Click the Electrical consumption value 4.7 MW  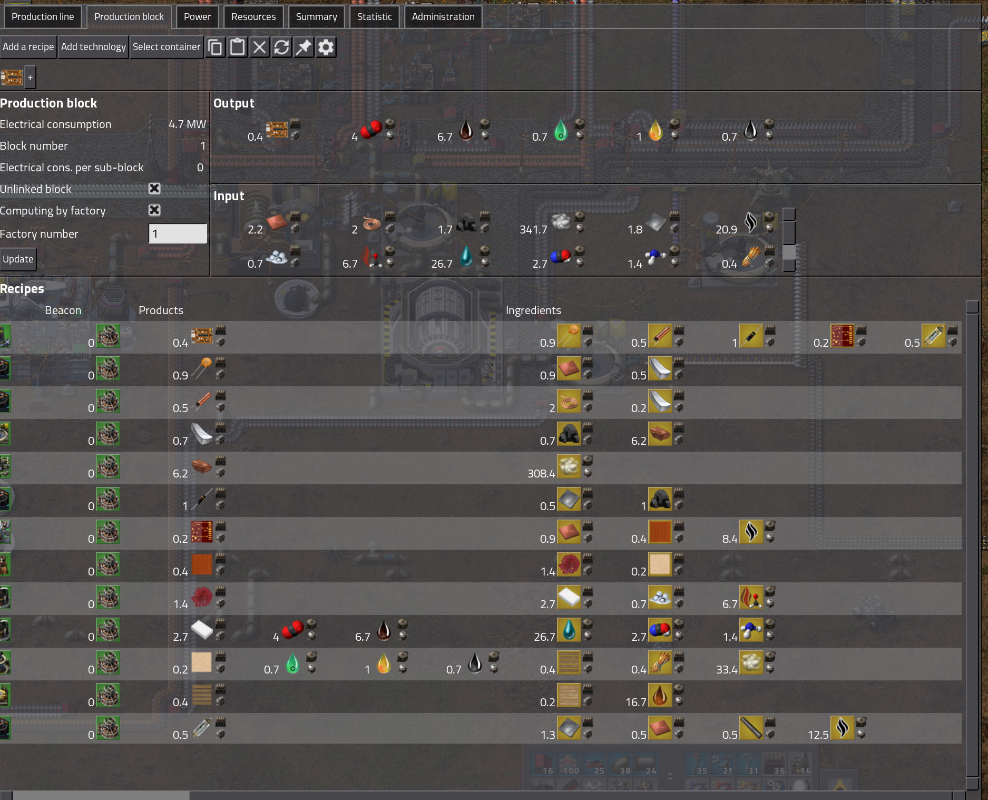187,124
